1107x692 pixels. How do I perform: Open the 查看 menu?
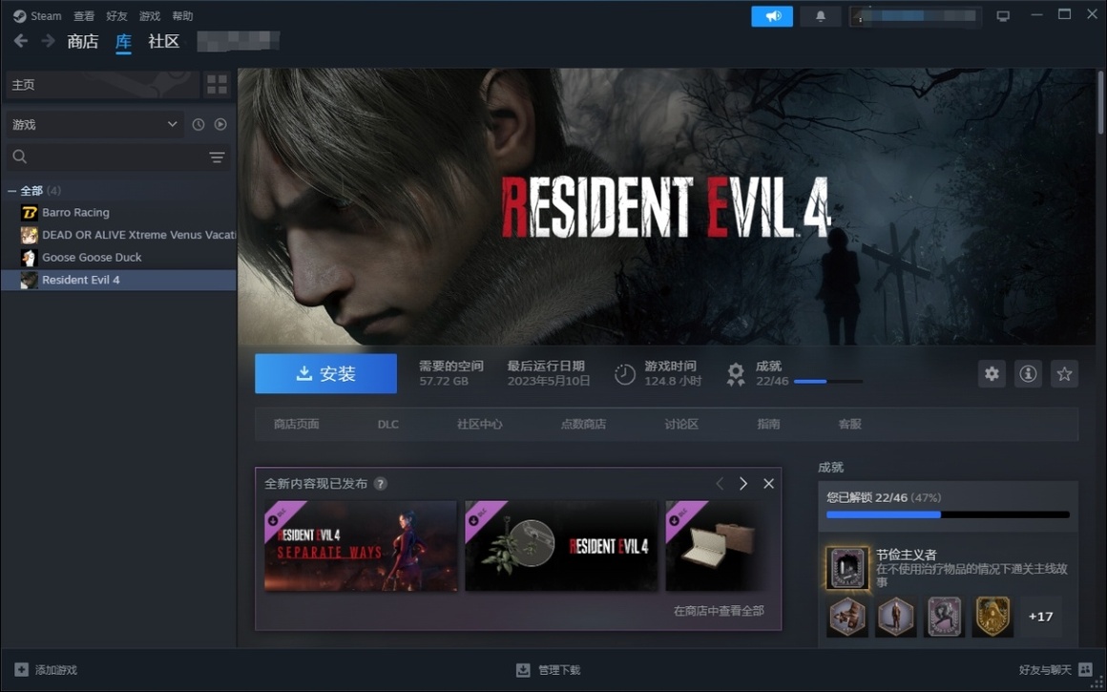(x=83, y=15)
